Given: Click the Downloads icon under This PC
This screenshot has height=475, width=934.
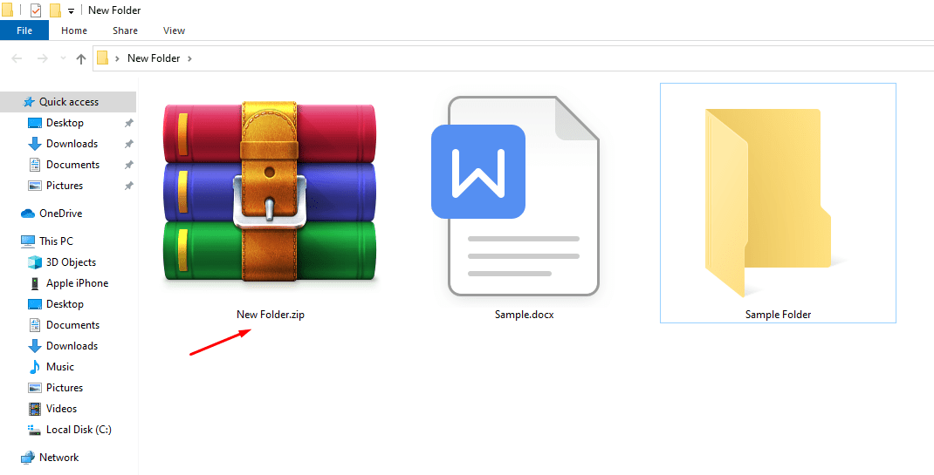Looking at the screenshot, I should pos(35,346).
